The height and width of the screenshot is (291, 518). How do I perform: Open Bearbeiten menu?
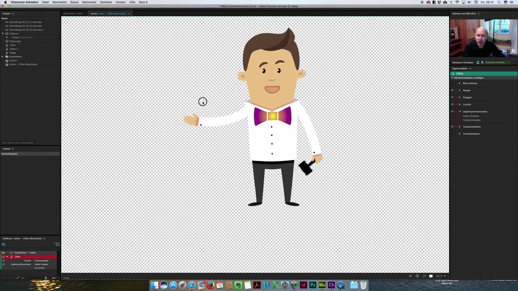(x=59, y=2)
